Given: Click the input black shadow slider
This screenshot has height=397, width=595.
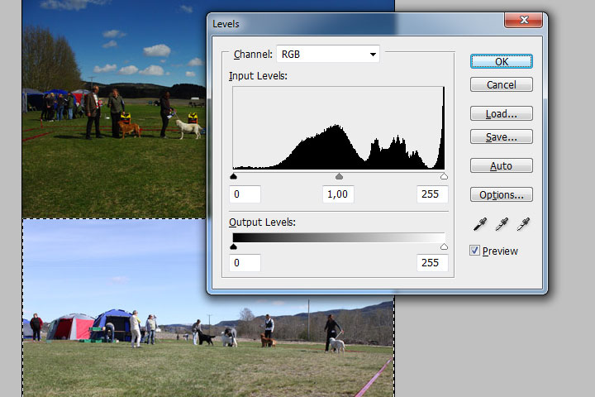Looking at the screenshot, I should pyautogui.click(x=233, y=176).
